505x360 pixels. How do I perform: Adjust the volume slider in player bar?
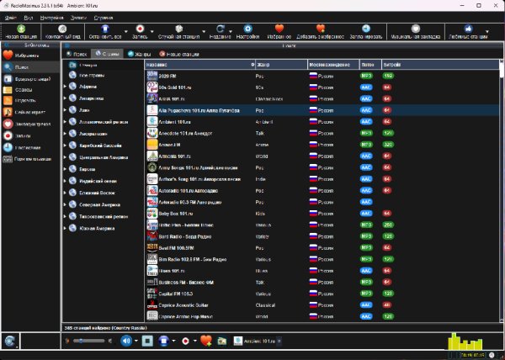88,341
